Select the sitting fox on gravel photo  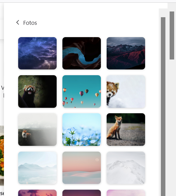(x=126, y=130)
